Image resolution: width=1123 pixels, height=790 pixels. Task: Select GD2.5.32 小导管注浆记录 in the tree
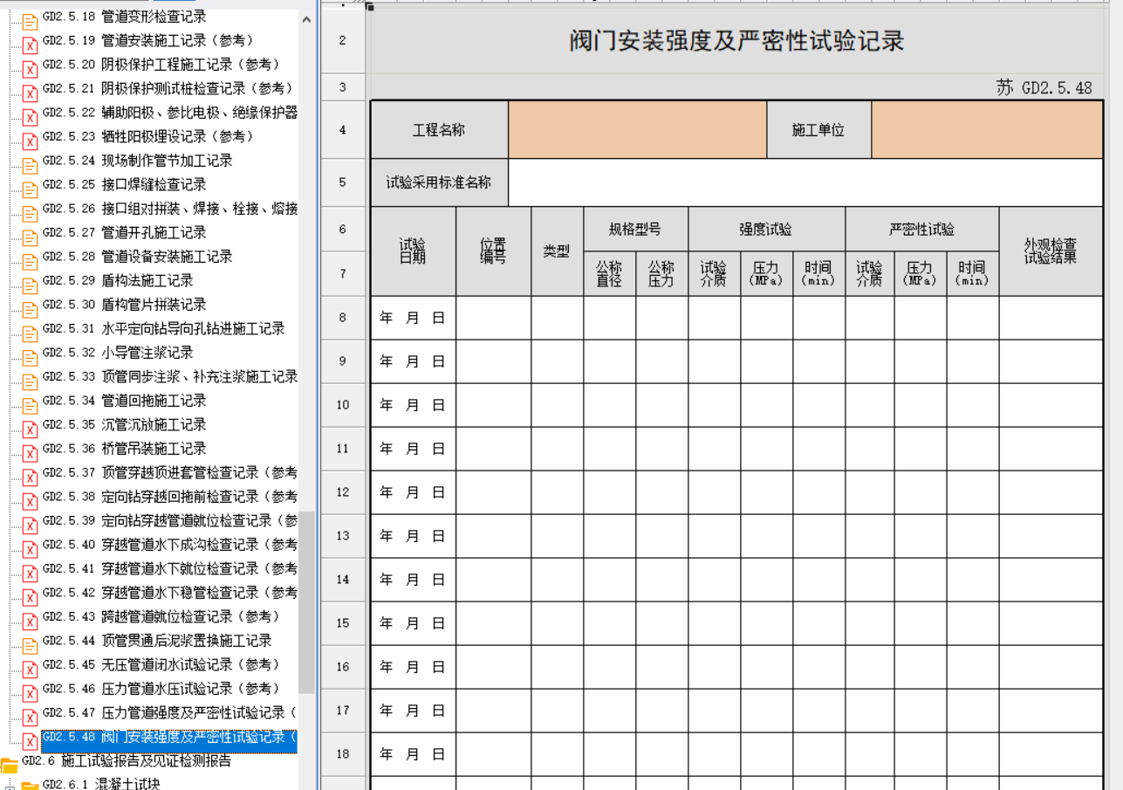(147, 353)
